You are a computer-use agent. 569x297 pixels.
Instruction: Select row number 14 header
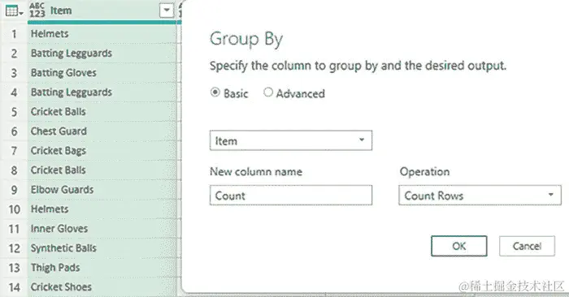click(14, 287)
